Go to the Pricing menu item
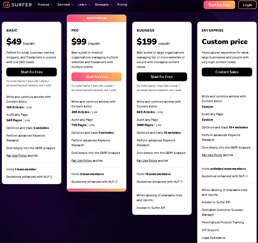258x243 pixels. 122,5
